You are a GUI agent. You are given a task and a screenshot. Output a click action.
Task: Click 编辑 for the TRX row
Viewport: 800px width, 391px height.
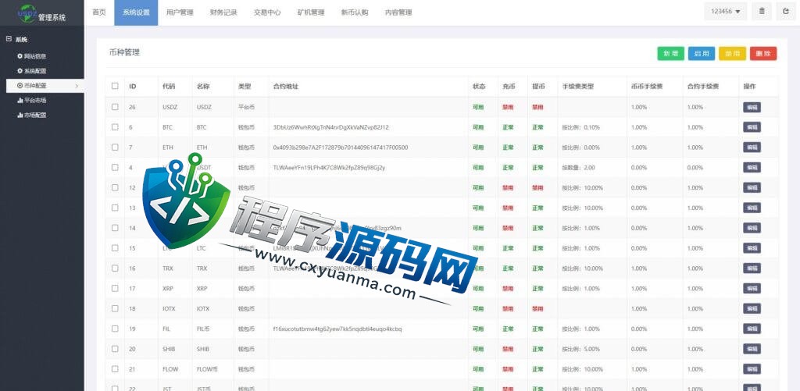tap(752, 268)
